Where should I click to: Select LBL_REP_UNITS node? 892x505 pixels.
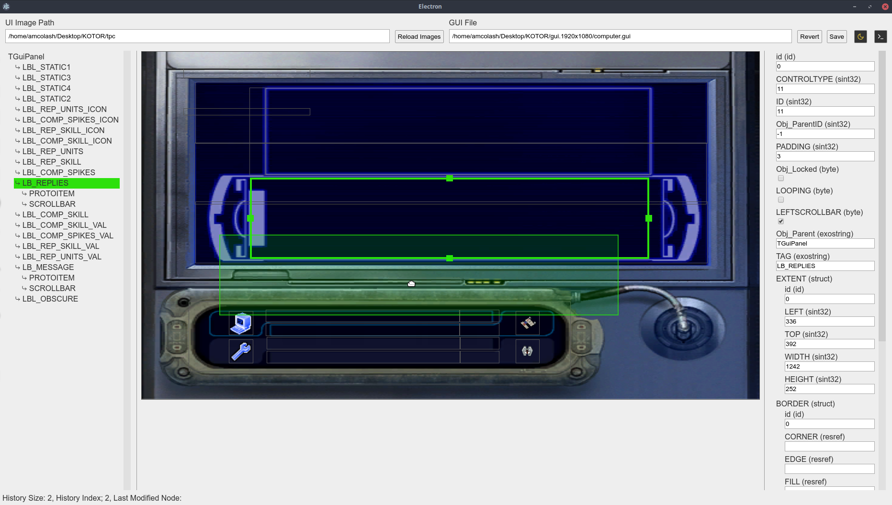click(53, 151)
